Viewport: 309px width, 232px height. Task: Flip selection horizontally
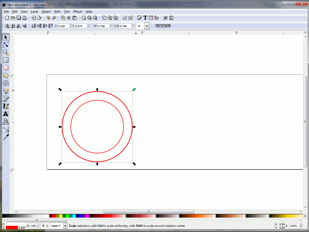[19, 26]
